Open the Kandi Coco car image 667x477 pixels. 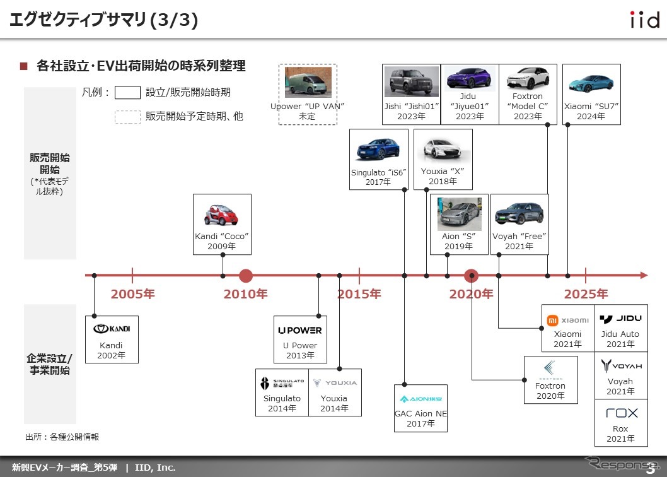[x=222, y=215]
